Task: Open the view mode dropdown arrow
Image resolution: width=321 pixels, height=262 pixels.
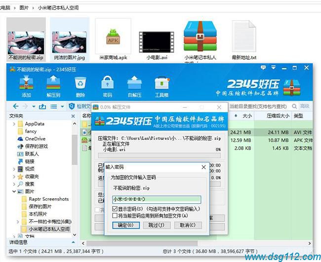Action: click(62, 106)
